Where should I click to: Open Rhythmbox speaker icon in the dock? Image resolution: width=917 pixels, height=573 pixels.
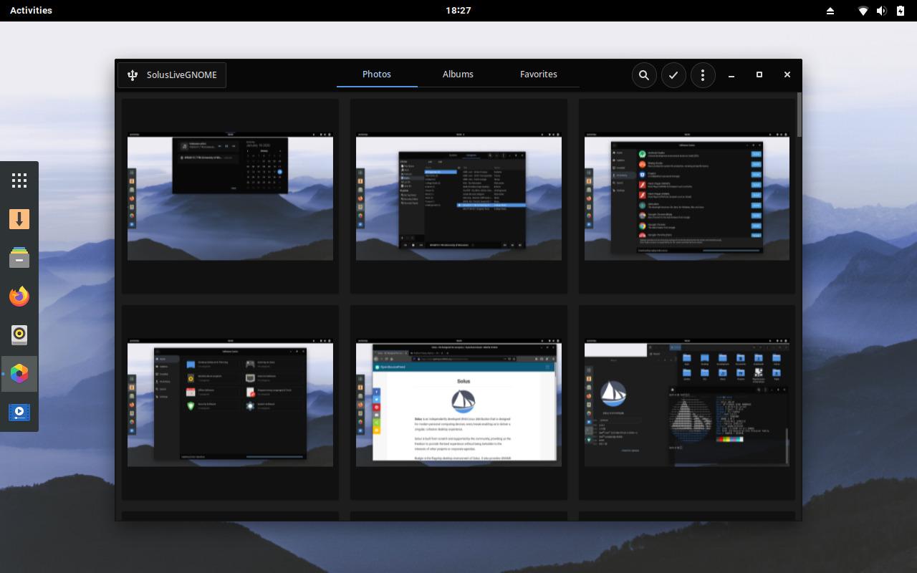(19, 335)
